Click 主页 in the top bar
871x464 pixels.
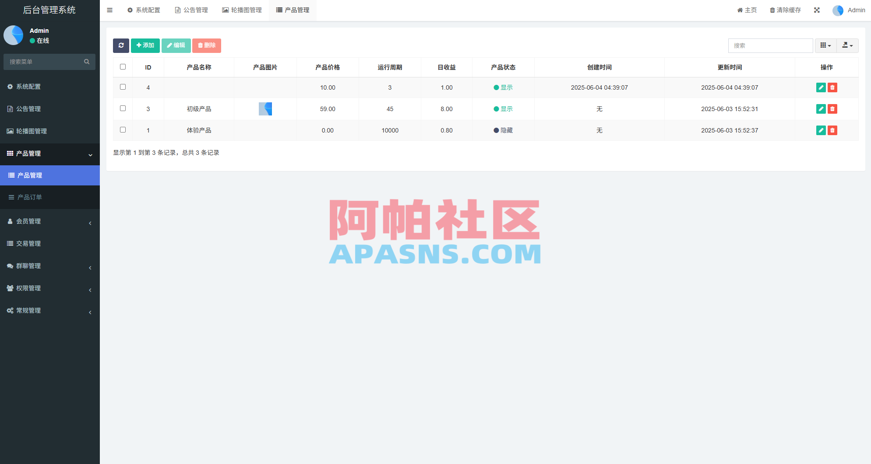coord(747,10)
